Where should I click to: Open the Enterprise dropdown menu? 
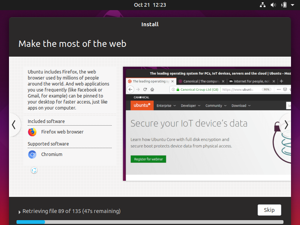click(x=166, y=106)
